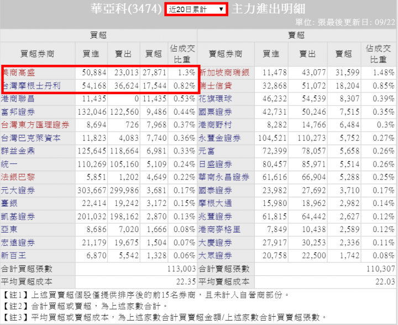
Task: Click share percentage 1.48%
Action: click(x=384, y=73)
